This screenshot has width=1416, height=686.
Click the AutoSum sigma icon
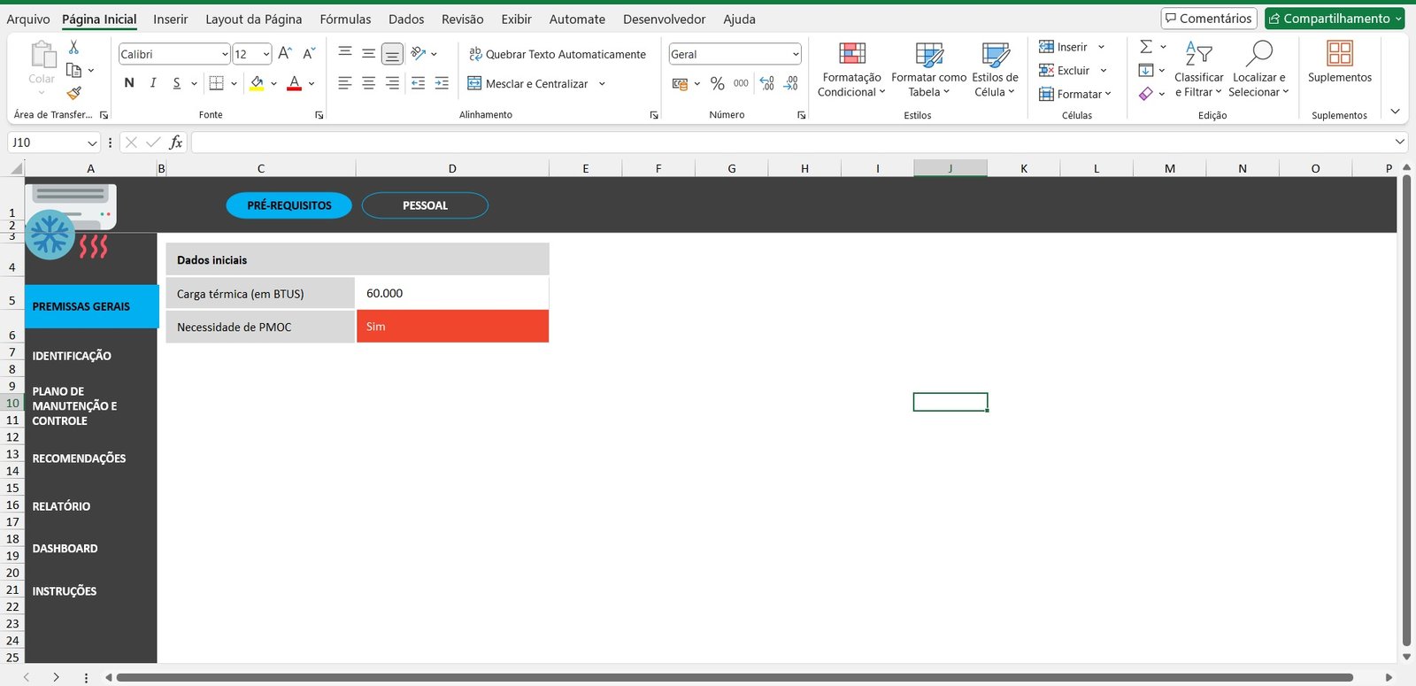click(1146, 47)
